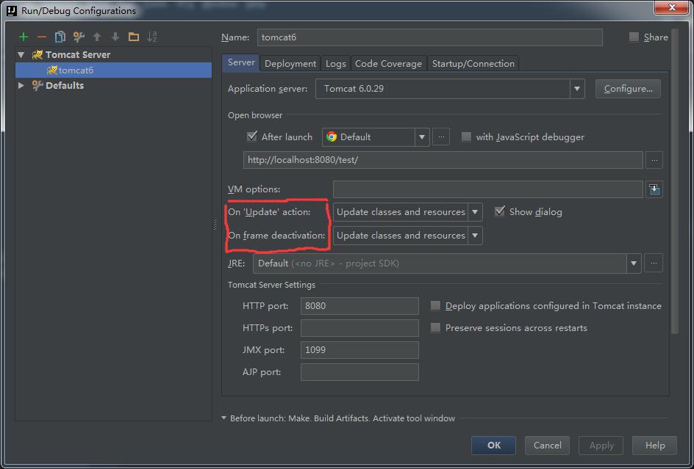Viewport: 694px width, 469px height.
Task: Click the Name input field
Action: click(x=430, y=37)
